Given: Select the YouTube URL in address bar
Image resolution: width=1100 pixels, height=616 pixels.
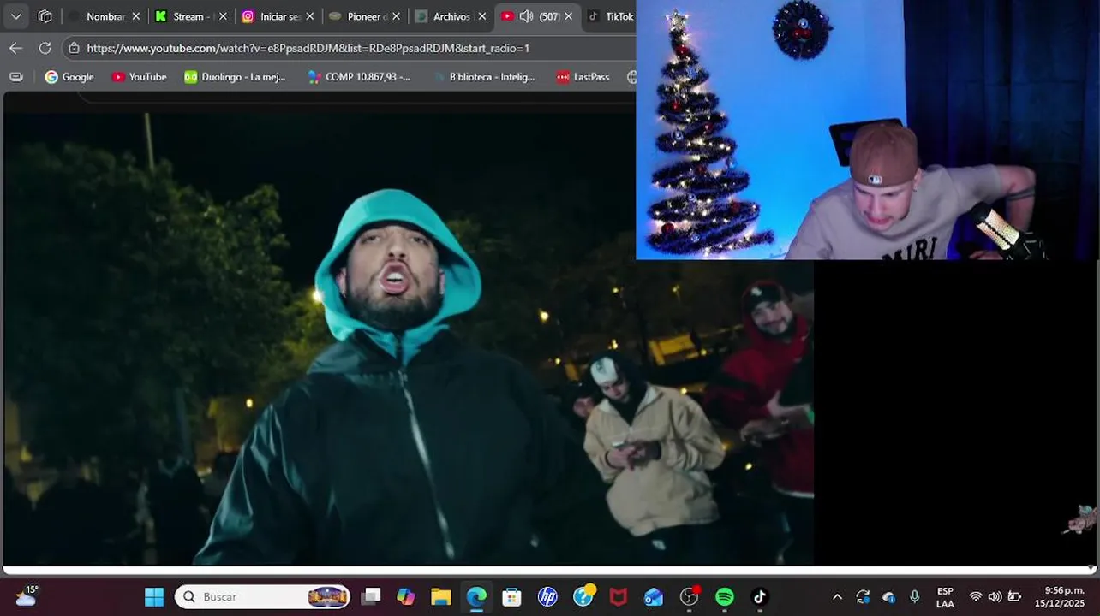Looking at the screenshot, I should pyautogui.click(x=308, y=48).
